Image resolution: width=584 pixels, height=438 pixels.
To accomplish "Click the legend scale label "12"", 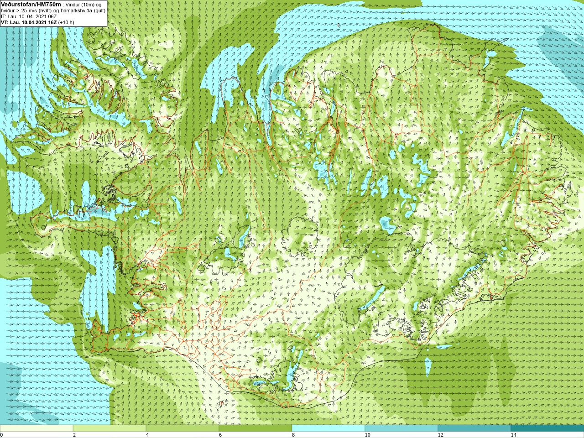I will (x=441, y=435).
